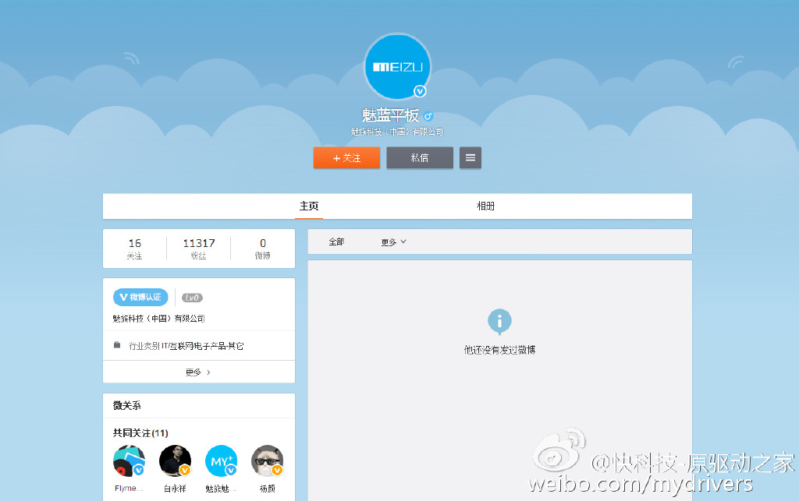This screenshot has height=501, width=799.
Task: Open the 更多 dropdown in the feed filter bar
Action: coord(393,242)
